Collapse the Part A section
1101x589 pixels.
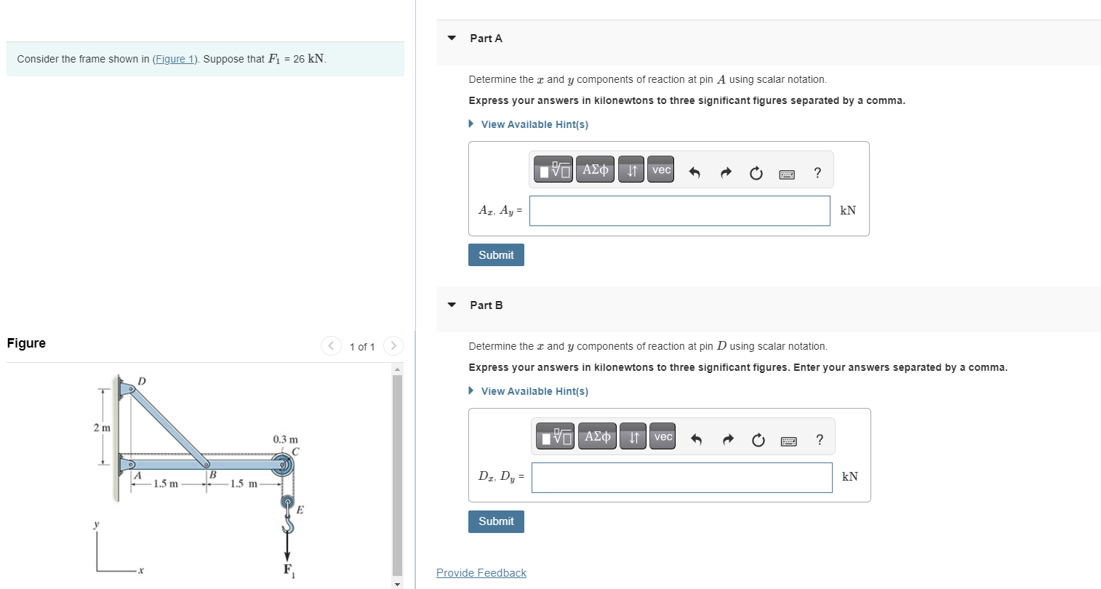click(x=451, y=38)
